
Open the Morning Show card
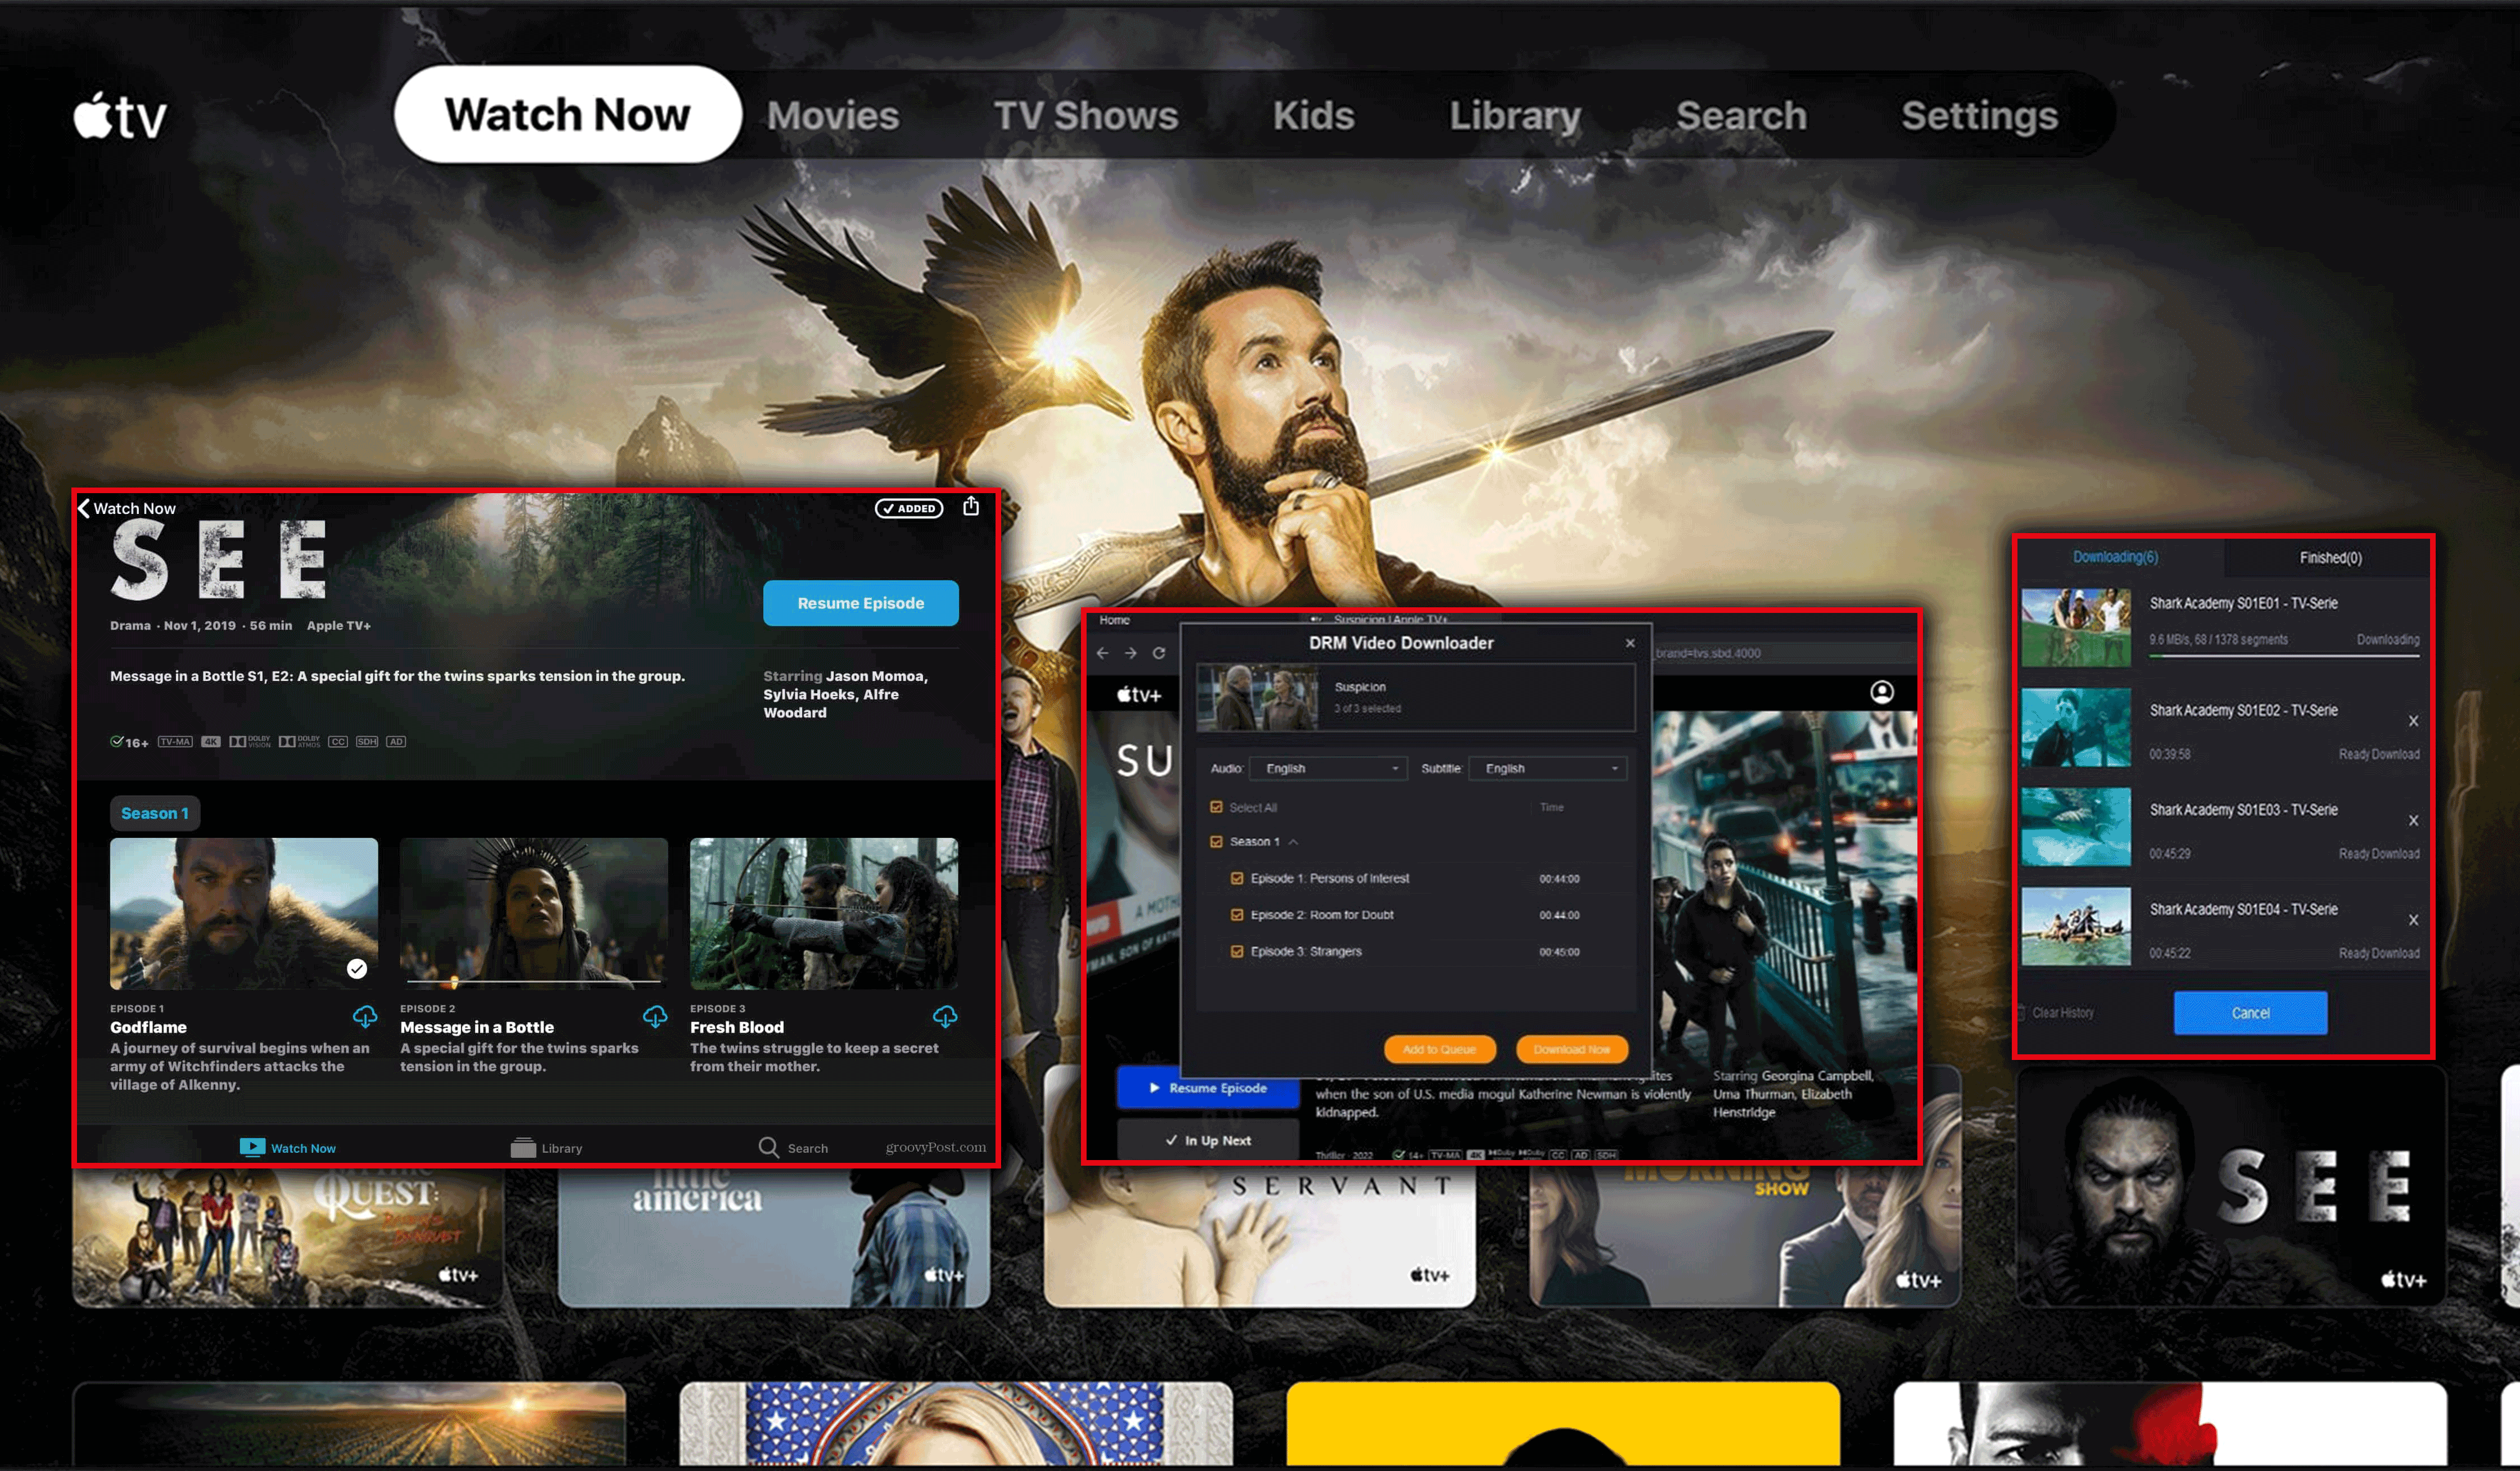tap(1744, 1236)
